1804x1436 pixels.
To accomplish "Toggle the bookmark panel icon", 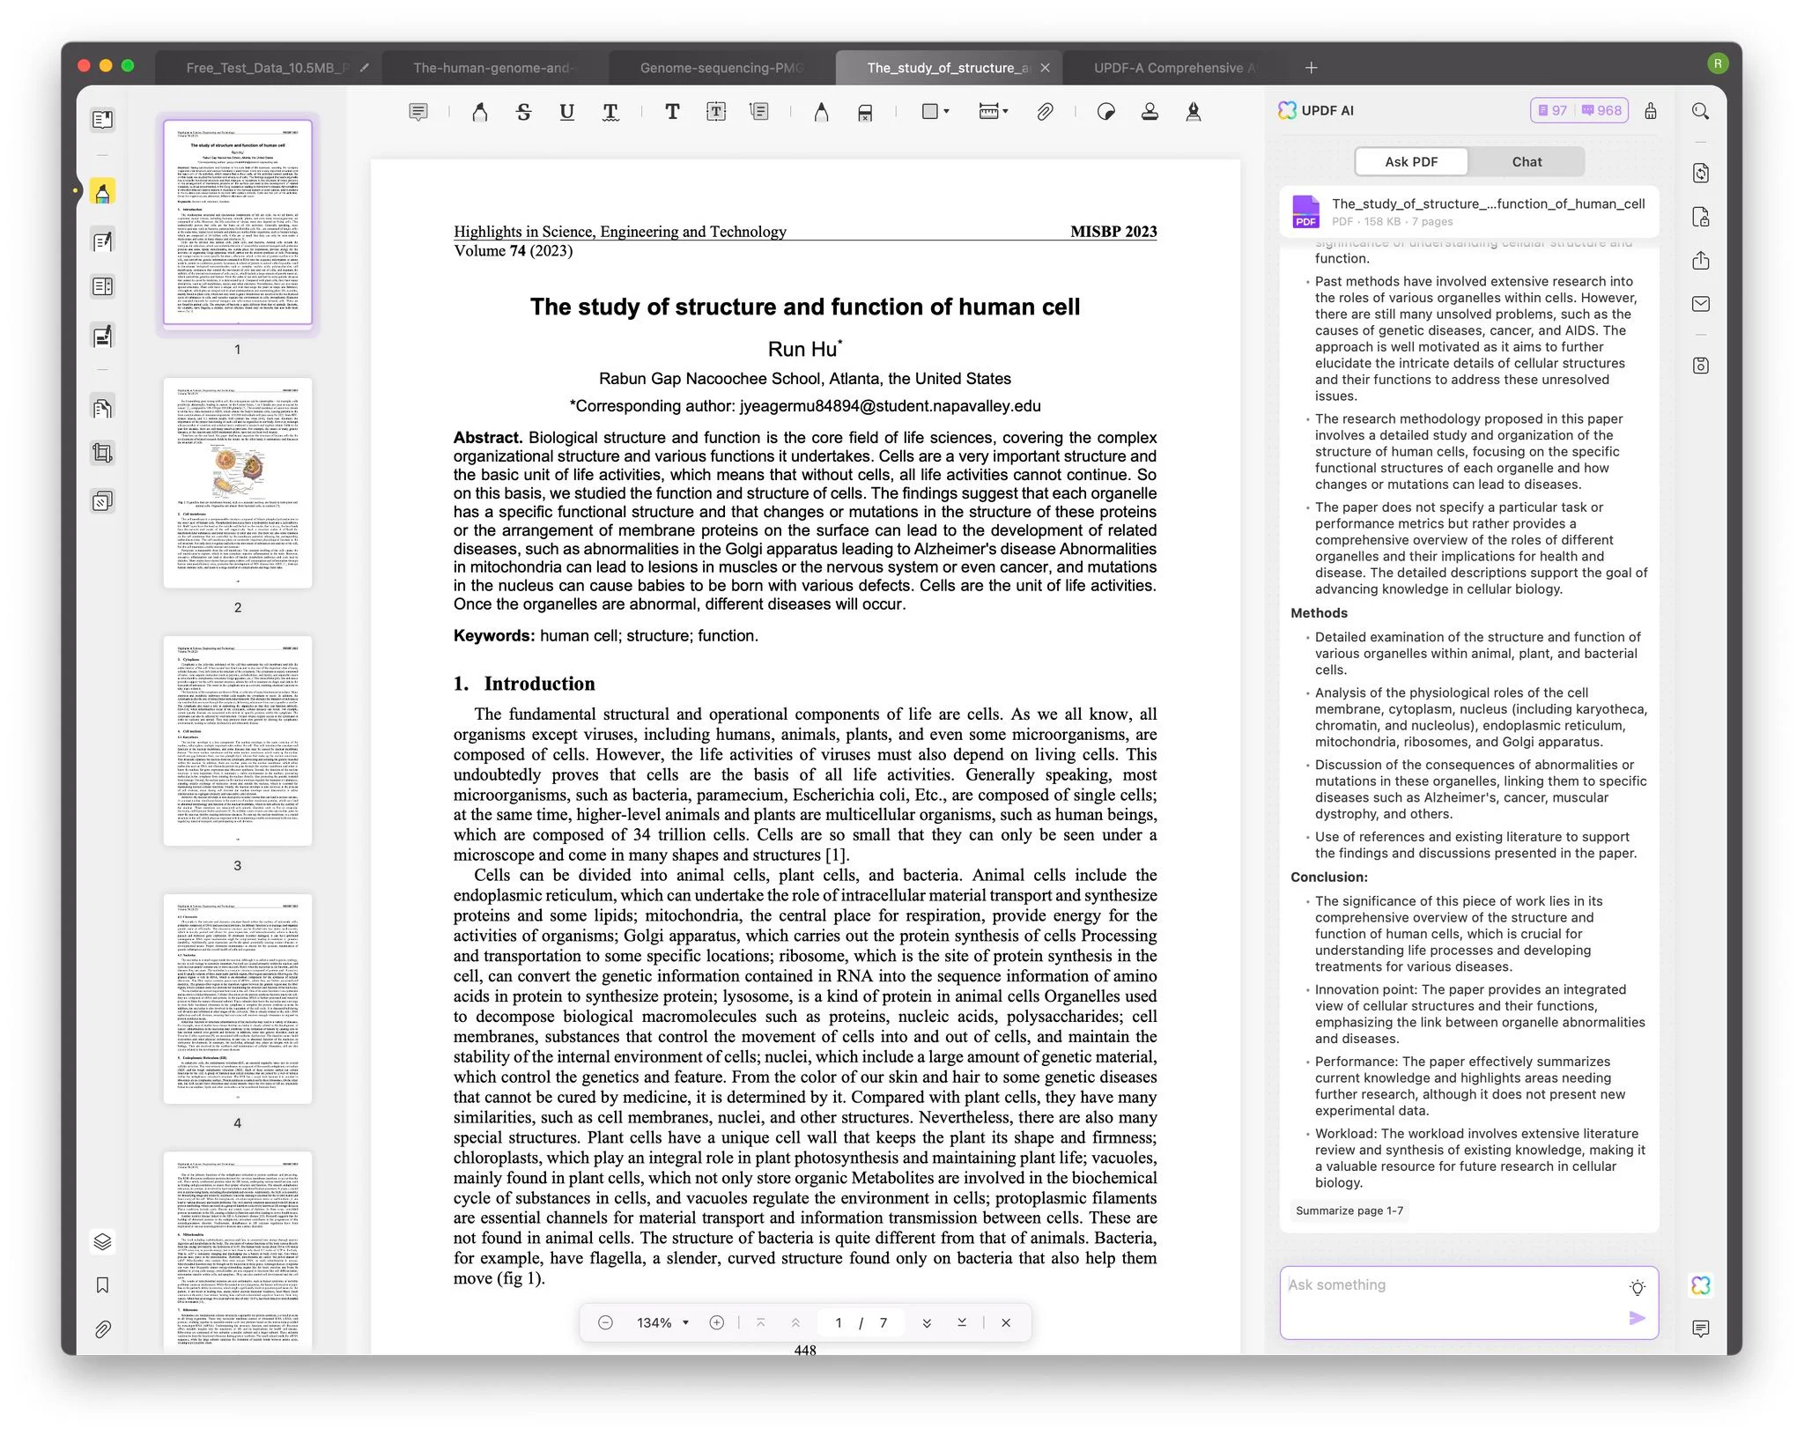I will [x=102, y=1285].
